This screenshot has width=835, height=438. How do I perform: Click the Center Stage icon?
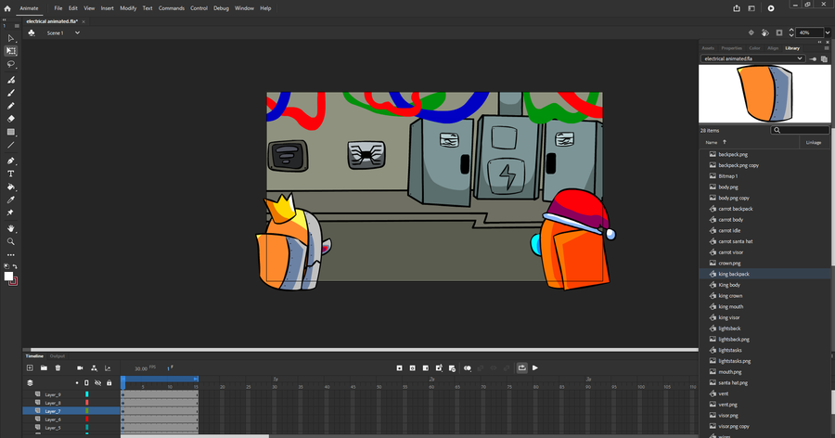coord(751,32)
